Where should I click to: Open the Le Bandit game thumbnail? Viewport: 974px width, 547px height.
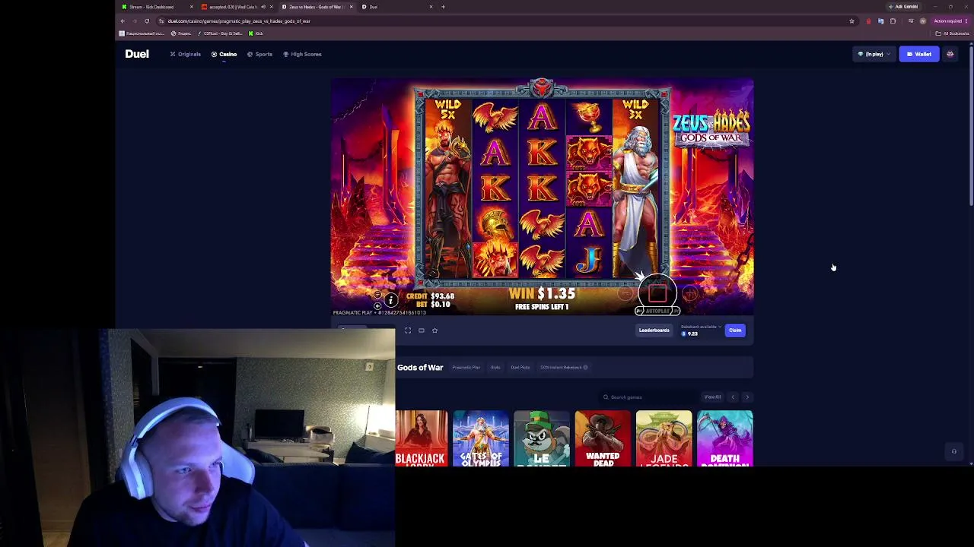[x=542, y=438]
